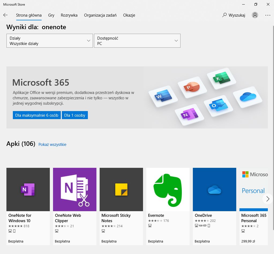Image resolution: width=274 pixels, height=254 pixels.
Task: Click the Evernote elephant icon
Action: (168, 189)
